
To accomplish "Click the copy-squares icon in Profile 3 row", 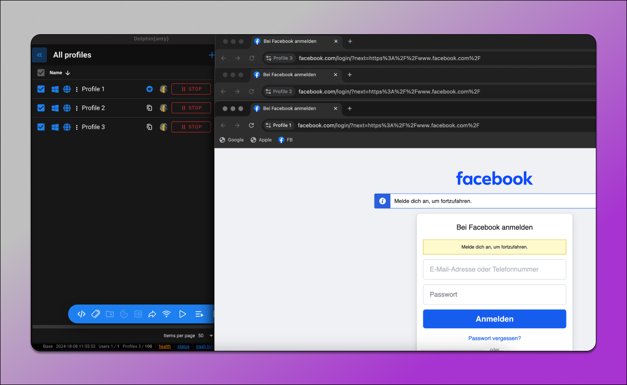I will coord(150,127).
